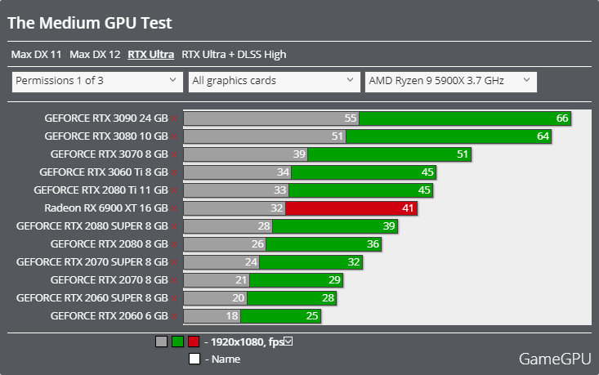Viewport: 599px width, 375px height.
Task: Toggle the white Name legend box
Action: point(194,359)
